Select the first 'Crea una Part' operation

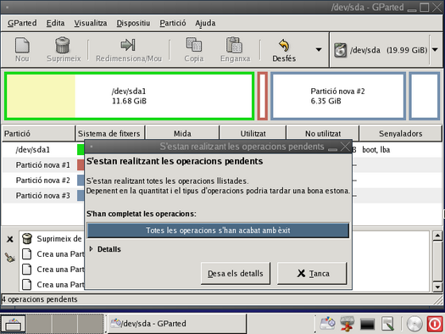[x=60, y=254]
